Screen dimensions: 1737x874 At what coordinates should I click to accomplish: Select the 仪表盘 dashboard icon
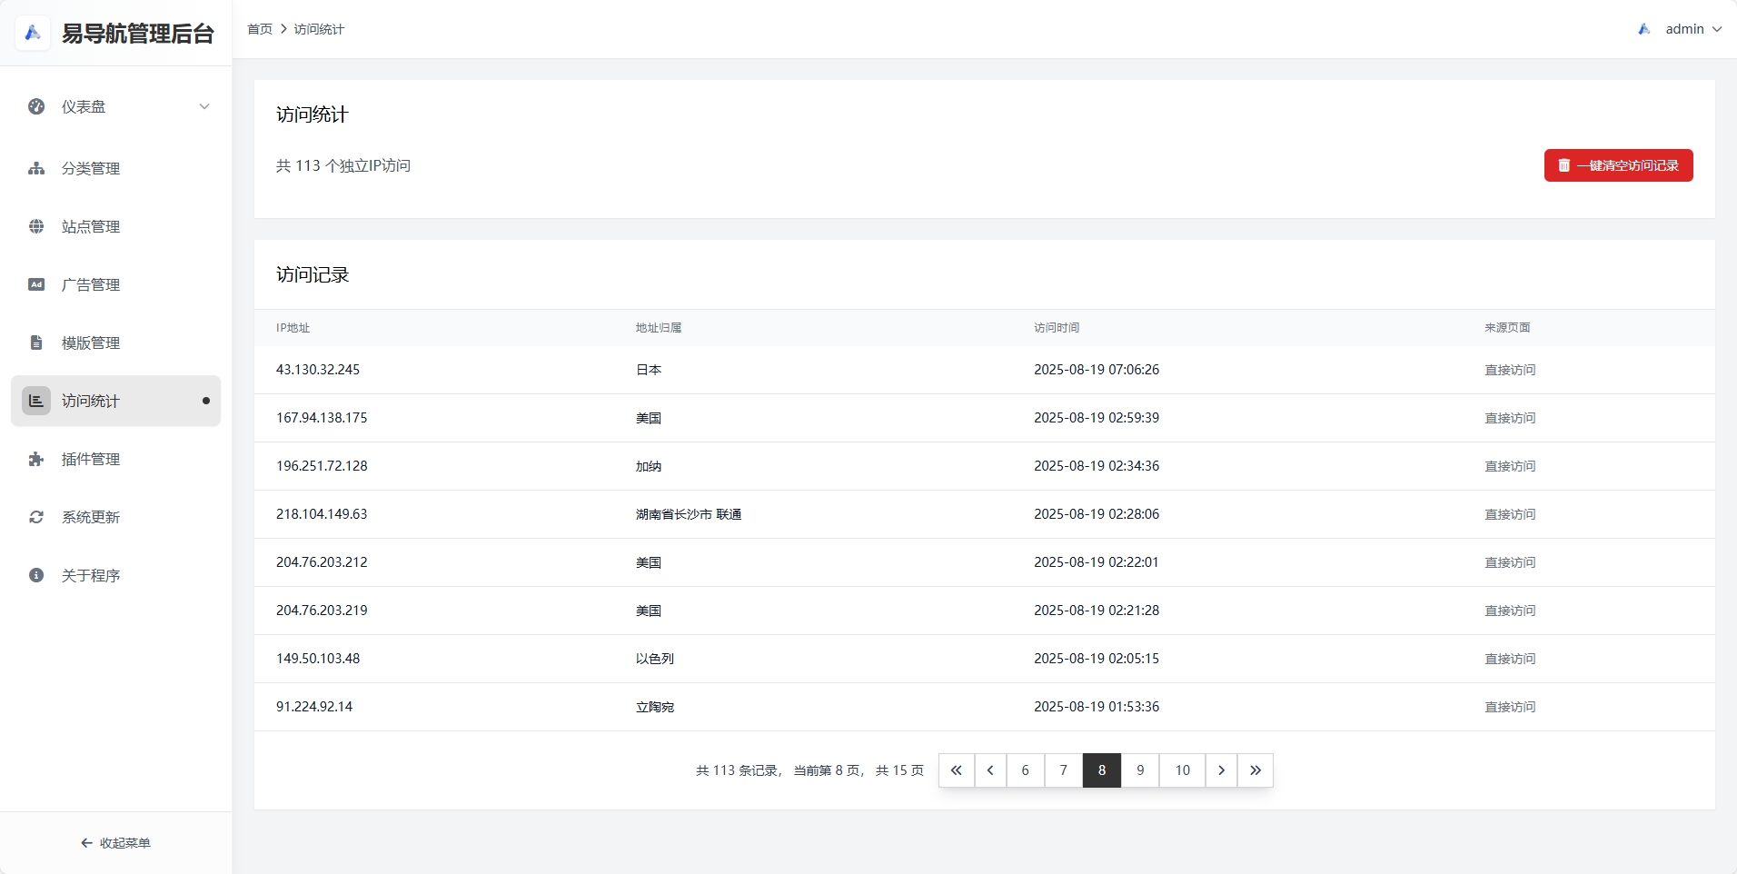point(35,106)
